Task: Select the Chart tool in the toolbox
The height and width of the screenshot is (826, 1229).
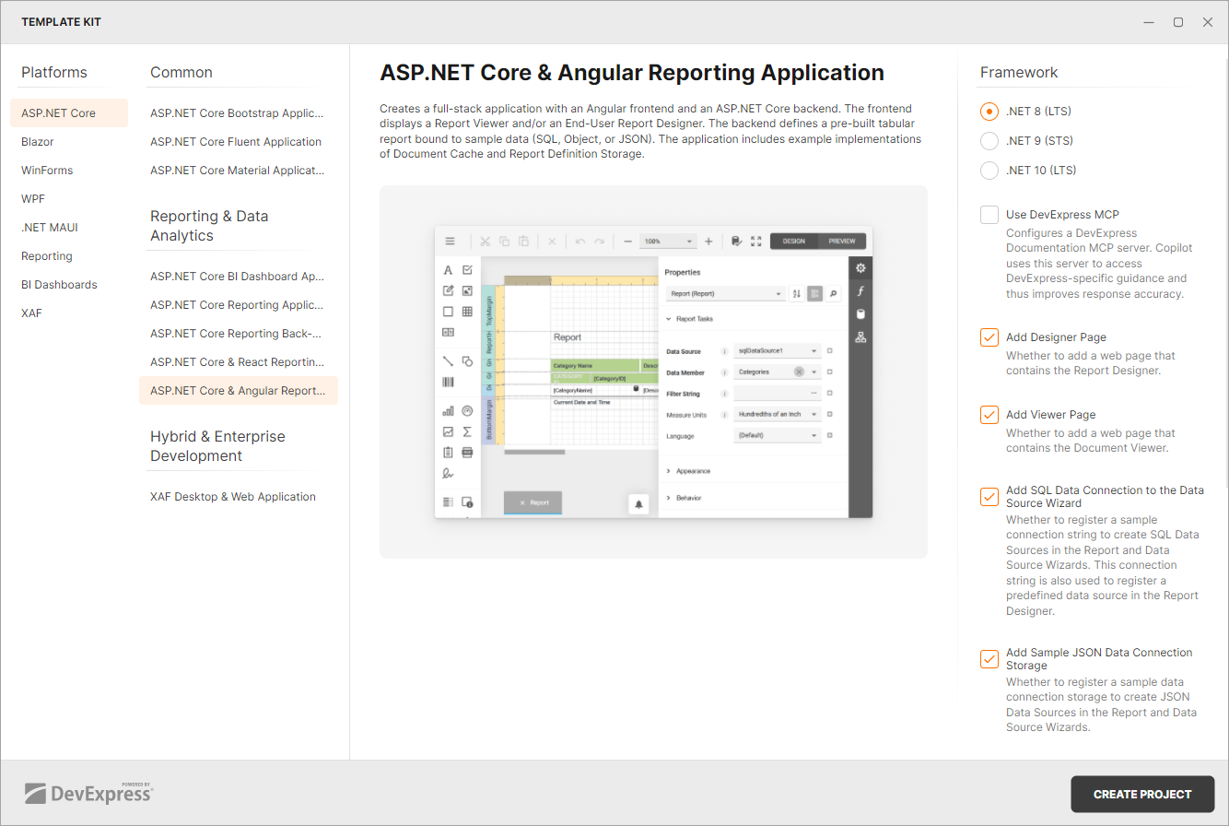Action: [x=448, y=411]
